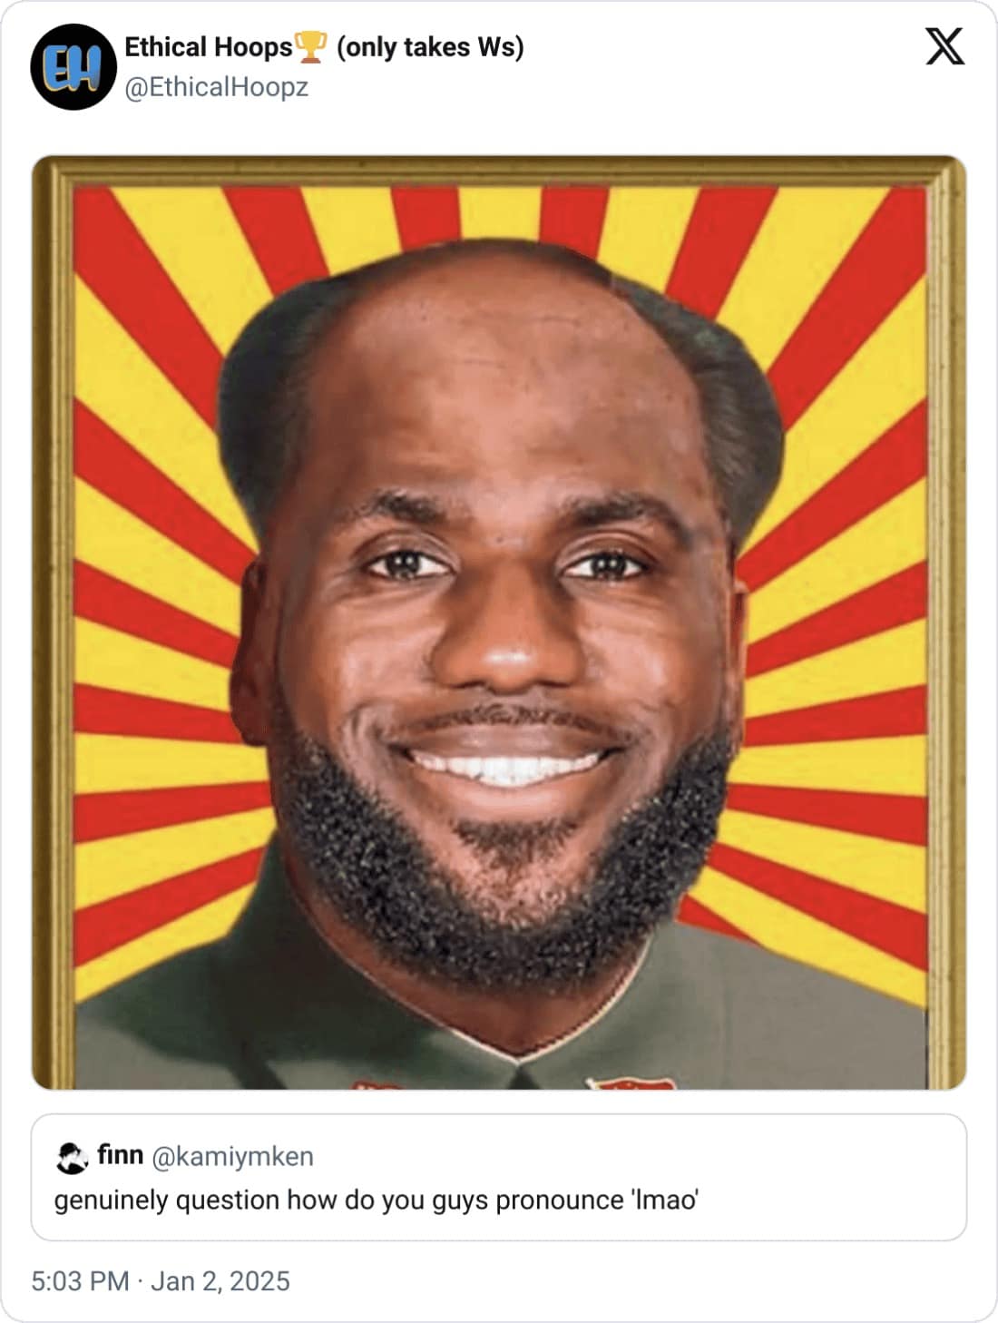Click the X logo
Viewport: 998px width, 1323px height.
(945, 47)
